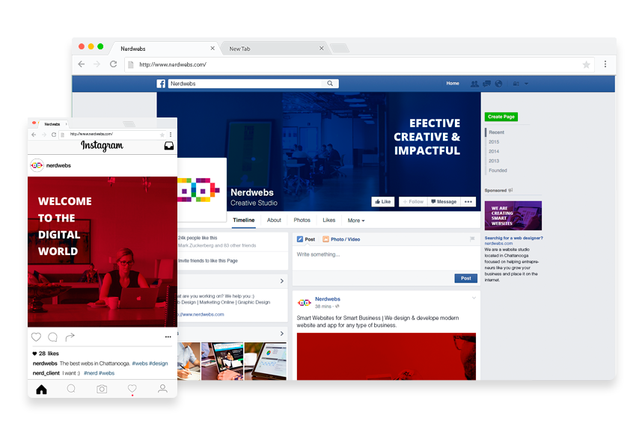The height and width of the screenshot is (436, 642).
Task: Select the Timeline tab
Action: (x=244, y=221)
